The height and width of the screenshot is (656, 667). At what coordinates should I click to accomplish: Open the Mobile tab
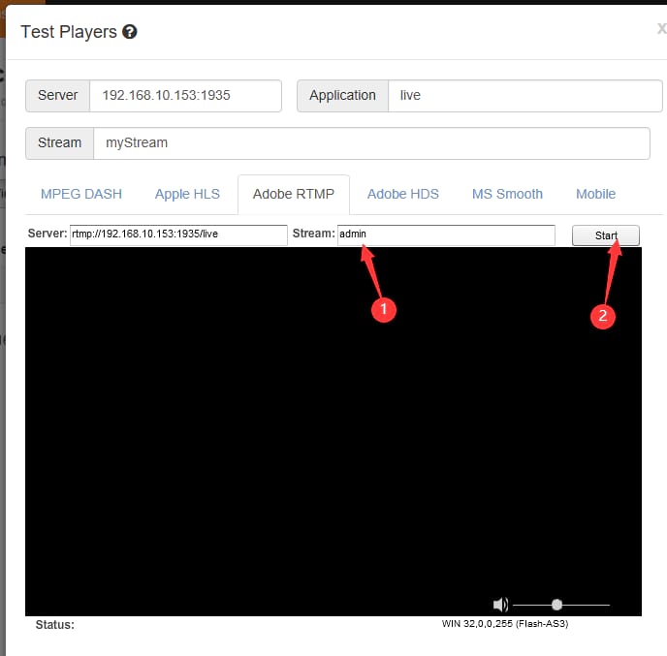click(x=595, y=194)
